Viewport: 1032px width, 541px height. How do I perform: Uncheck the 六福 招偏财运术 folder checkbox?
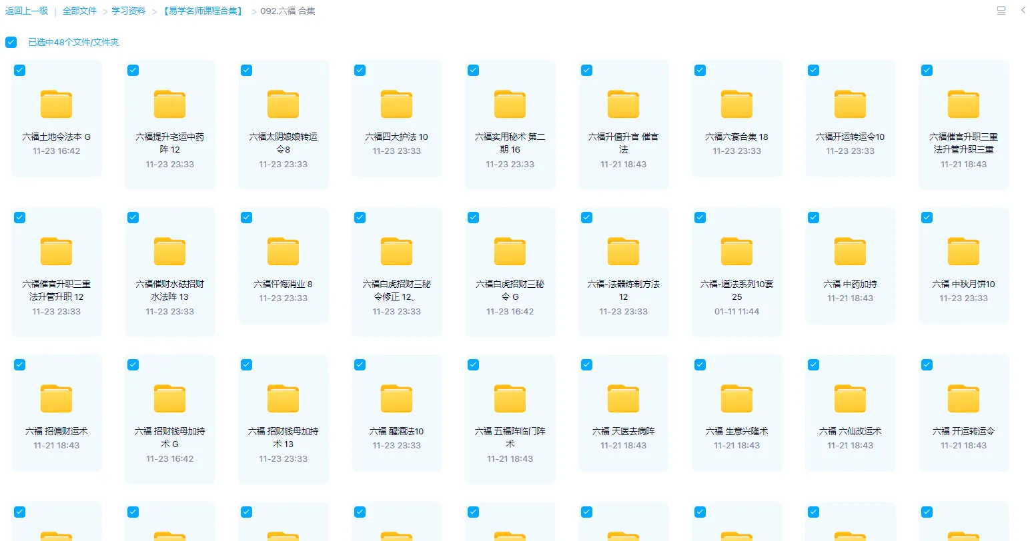[x=20, y=364]
